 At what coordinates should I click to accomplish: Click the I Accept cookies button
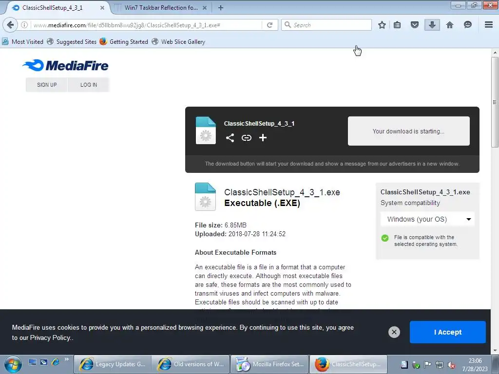pyautogui.click(x=448, y=332)
